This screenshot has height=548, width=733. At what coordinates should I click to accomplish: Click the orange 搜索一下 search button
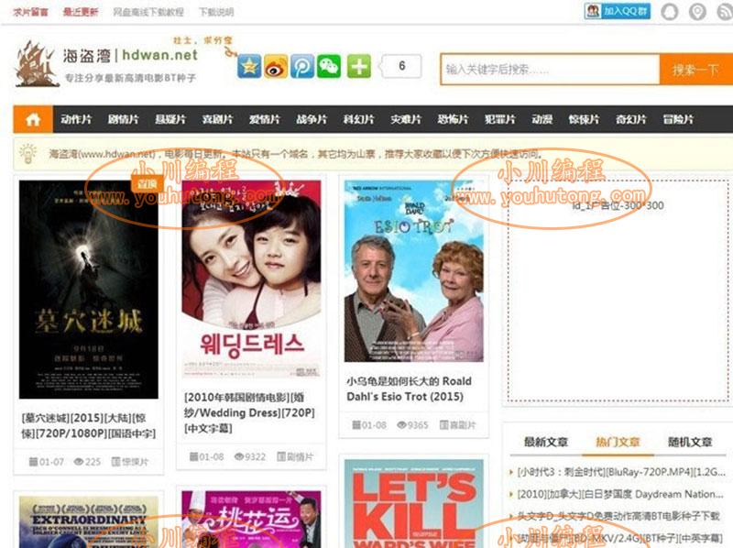[696, 70]
